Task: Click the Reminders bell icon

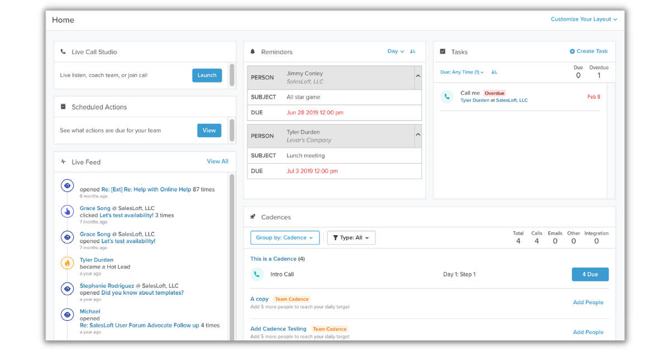Action: (x=253, y=52)
